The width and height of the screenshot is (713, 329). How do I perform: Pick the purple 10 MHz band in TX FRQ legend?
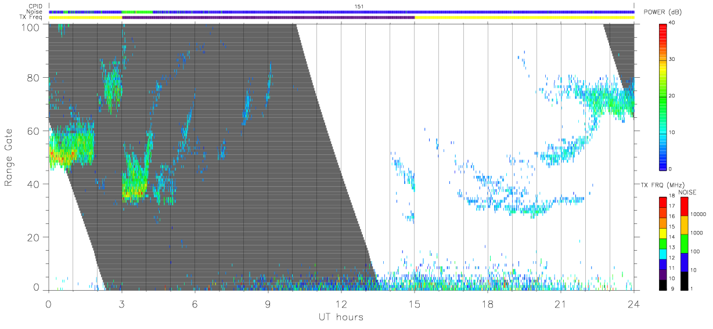663,274
